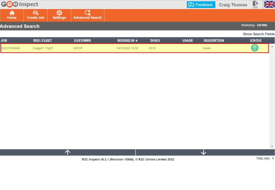This screenshot has height=190, width=275.
Task: Sort by the Booked In column
Action: (127, 40)
